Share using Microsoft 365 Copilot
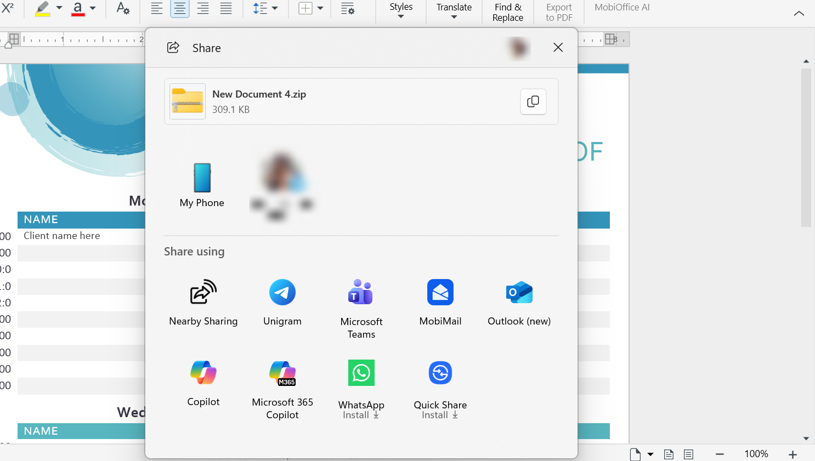This screenshot has width=815, height=461. (282, 389)
